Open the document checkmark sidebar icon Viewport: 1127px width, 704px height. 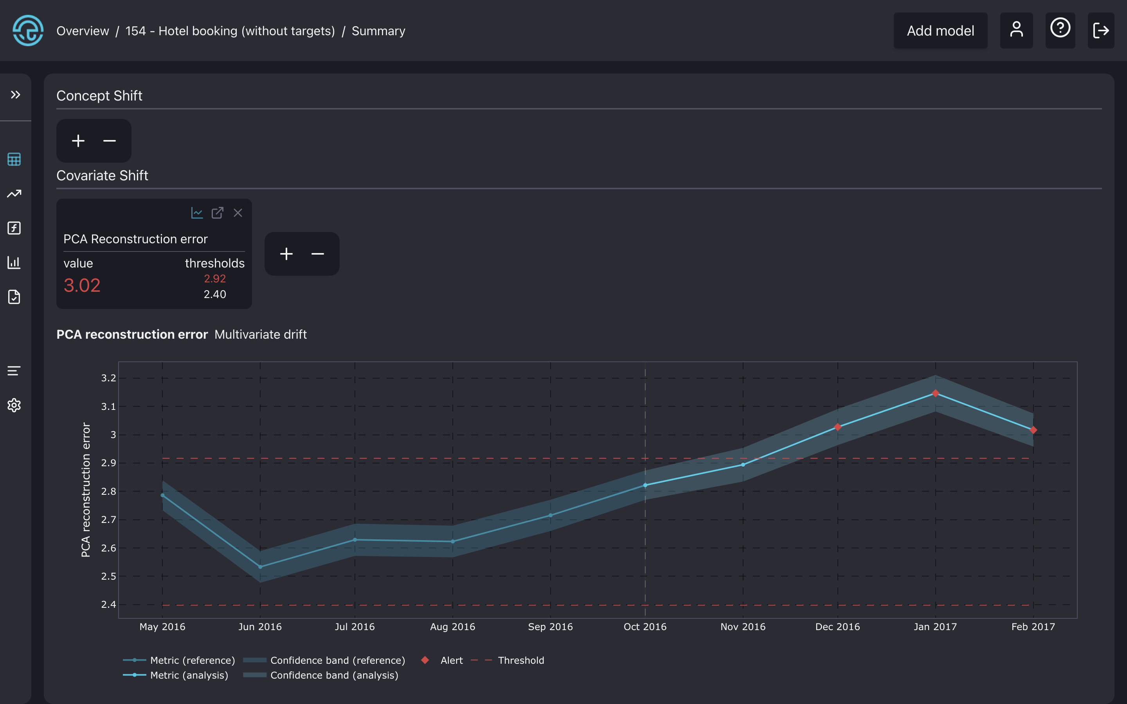point(14,296)
